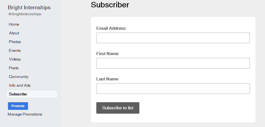Click the Bright Internships page title
Image resolution: width=265 pixels, height=127 pixels.
(29, 8)
